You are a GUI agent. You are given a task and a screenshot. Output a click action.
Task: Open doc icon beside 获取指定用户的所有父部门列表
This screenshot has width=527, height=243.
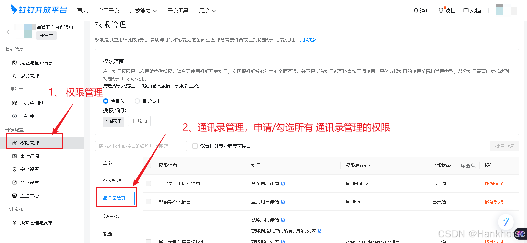[x=320, y=231]
